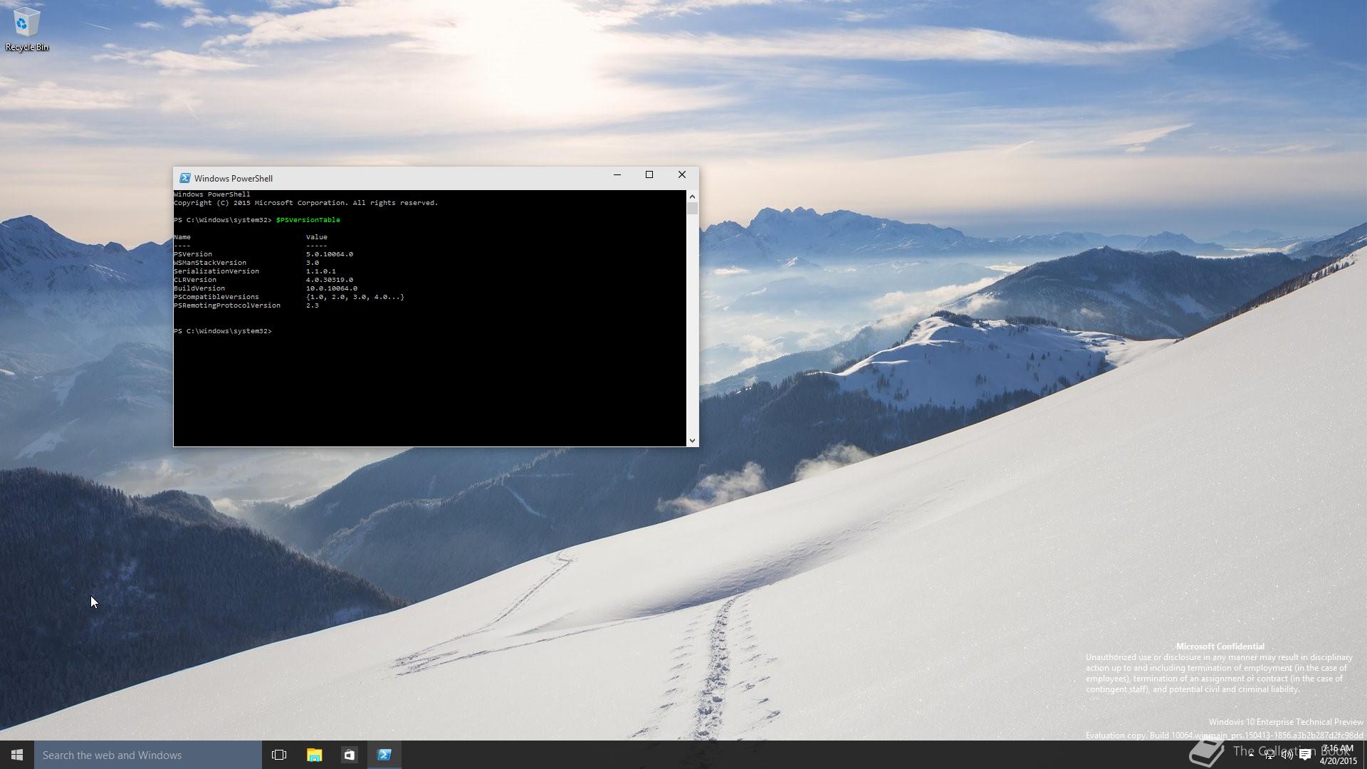Select the Recycle Bin desktop icon
Viewport: 1367px width, 769px height.
(26, 30)
